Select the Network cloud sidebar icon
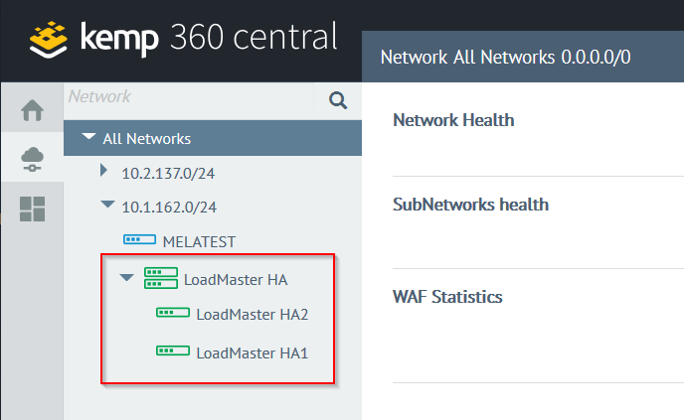The image size is (684, 420). (x=32, y=160)
